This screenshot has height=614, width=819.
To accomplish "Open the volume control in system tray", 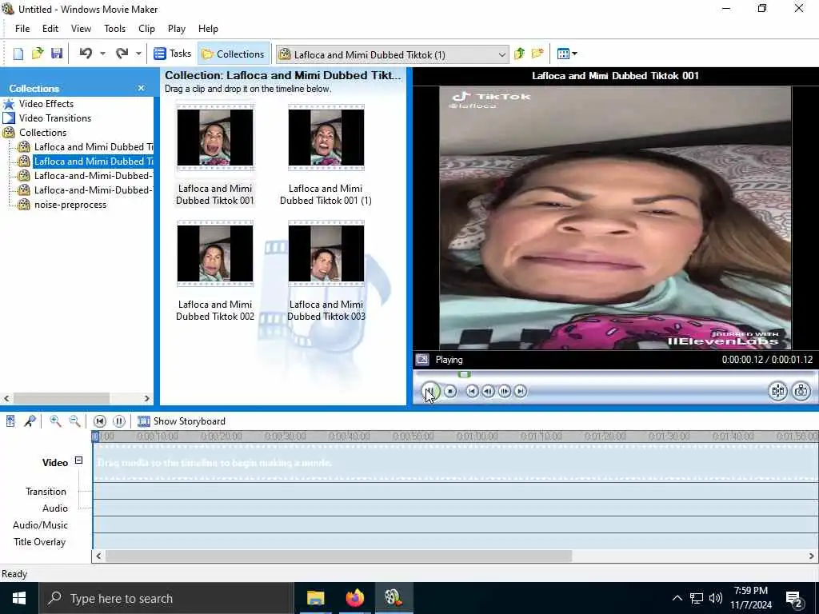I will (x=715, y=598).
